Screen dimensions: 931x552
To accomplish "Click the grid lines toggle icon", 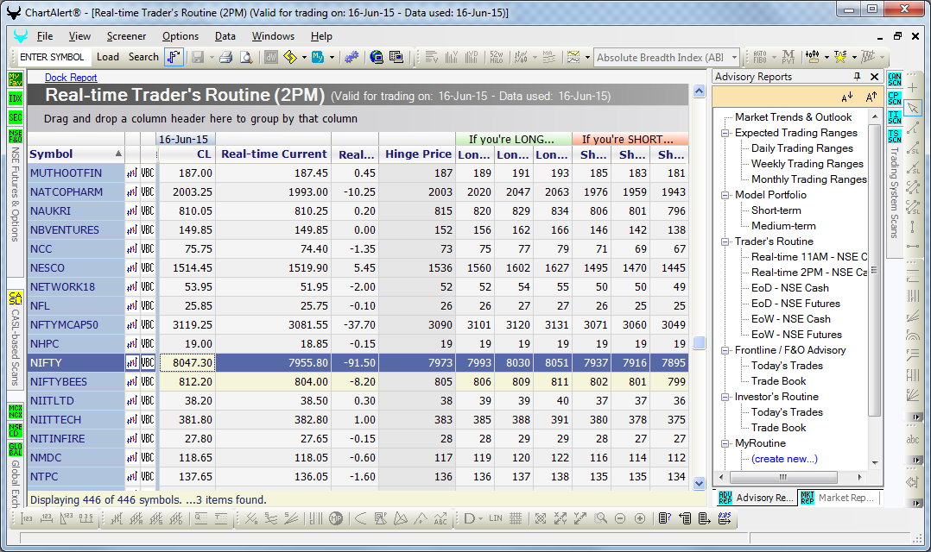I will (x=516, y=519).
